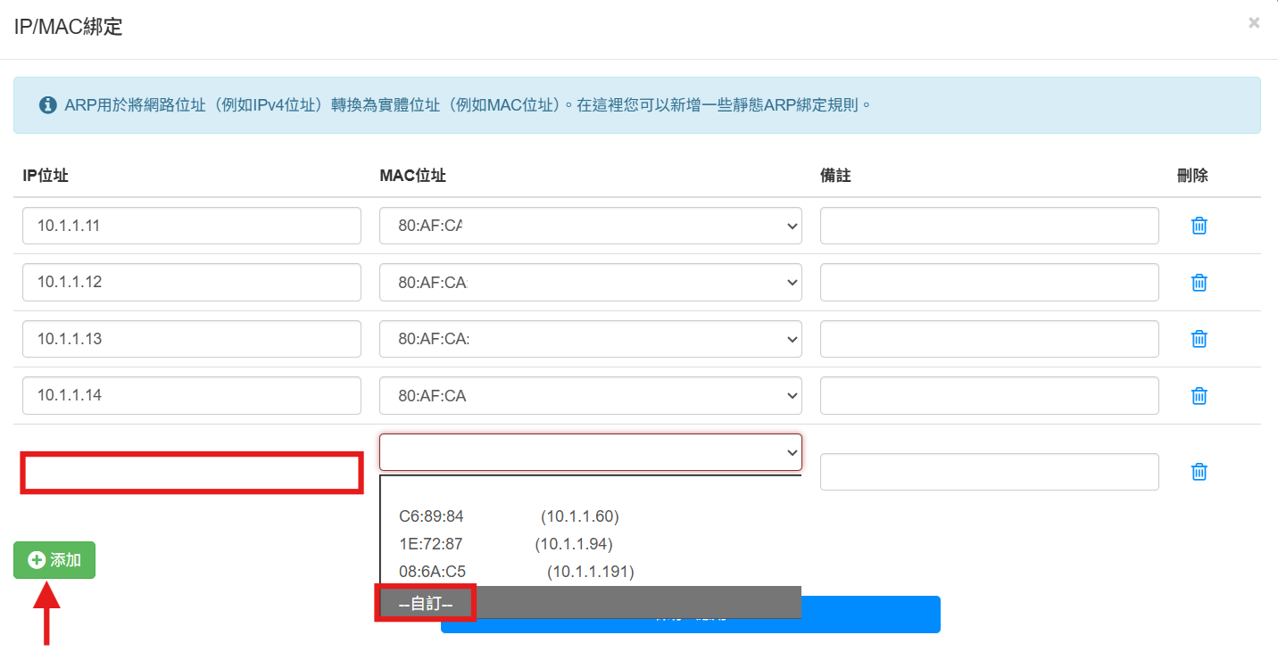Delete the new empty binding row
This screenshot has width=1278, height=660.
(x=1199, y=471)
